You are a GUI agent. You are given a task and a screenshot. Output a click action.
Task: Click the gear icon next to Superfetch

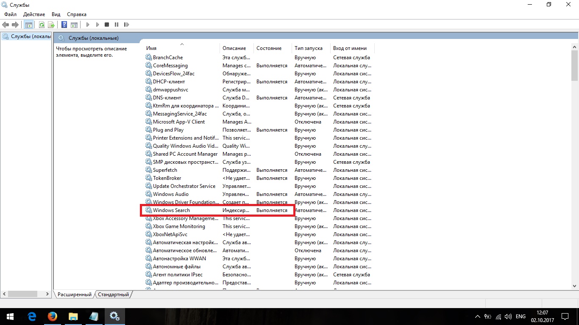[148, 170]
